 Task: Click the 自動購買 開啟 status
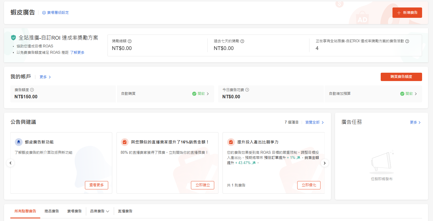pyautogui.click(x=201, y=94)
